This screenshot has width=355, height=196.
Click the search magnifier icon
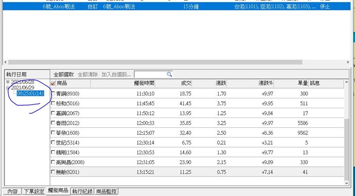click(x=169, y=74)
